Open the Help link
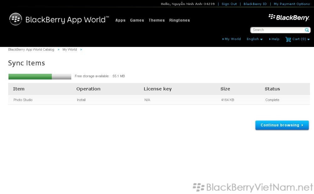 pyautogui.click(x=274, y=39)
